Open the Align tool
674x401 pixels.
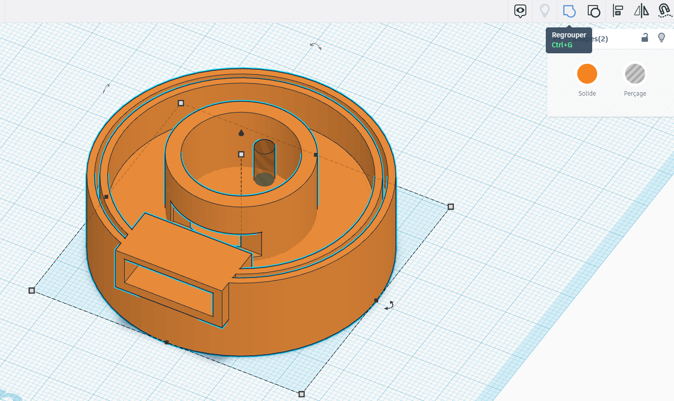tap(618, 10)
